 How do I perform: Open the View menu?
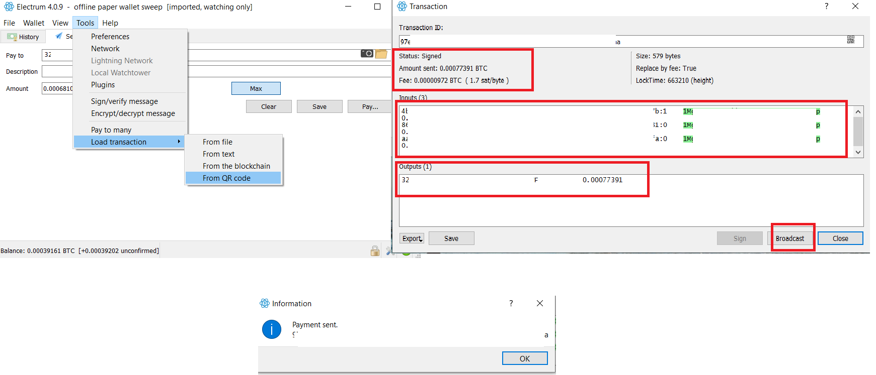click(x=60, y=23)
